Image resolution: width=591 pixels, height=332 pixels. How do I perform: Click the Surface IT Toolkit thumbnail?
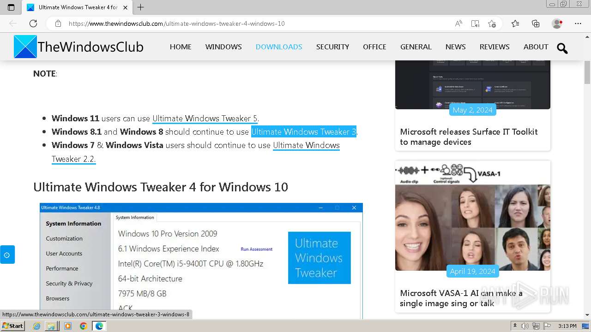(473, 84)
